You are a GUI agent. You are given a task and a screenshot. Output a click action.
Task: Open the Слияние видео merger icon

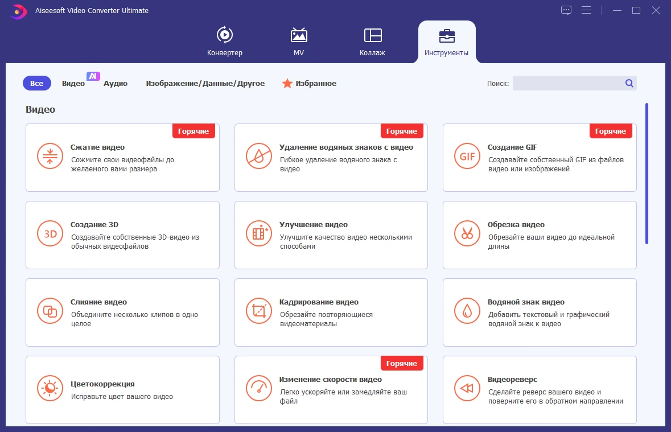(50, 311)
